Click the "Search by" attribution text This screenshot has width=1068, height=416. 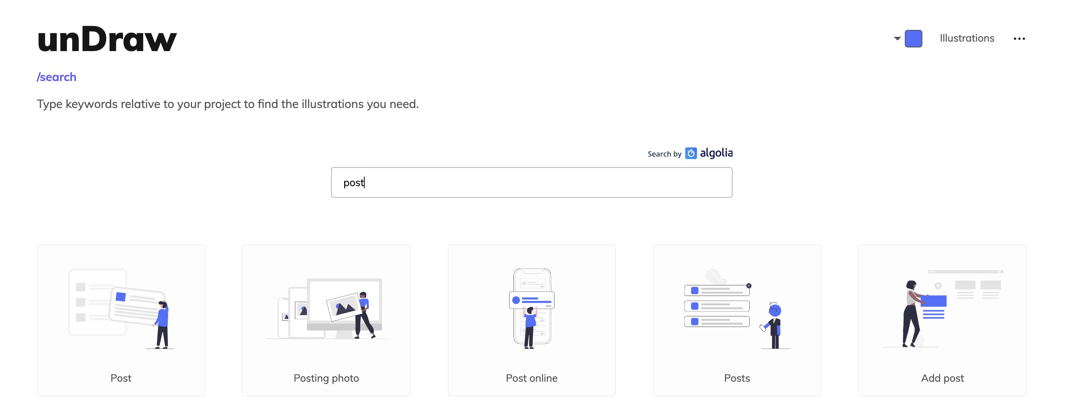[664, 154]
